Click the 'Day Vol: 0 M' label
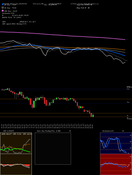Image resolution: width=132 pixels, height=175 pixels. (83, 8)
